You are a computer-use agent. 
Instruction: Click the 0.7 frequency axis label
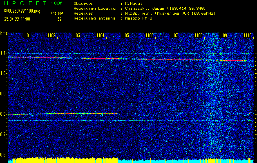coord(3,134)
